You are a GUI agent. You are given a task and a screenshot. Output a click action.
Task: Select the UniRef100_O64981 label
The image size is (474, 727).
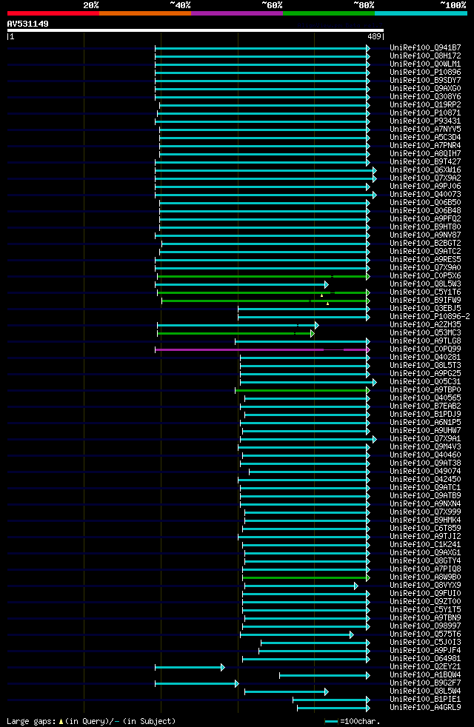click(425, 658)
